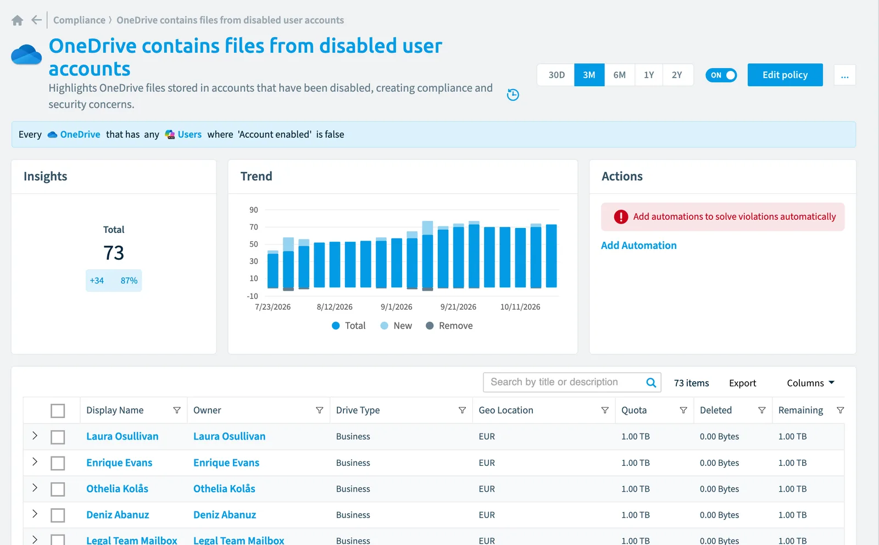Image resolution: width=879 pixels, height=545 pixels.
Task: Expand the Othelia Kolås row
Action: pyautogui.click(x=35, y=488)
